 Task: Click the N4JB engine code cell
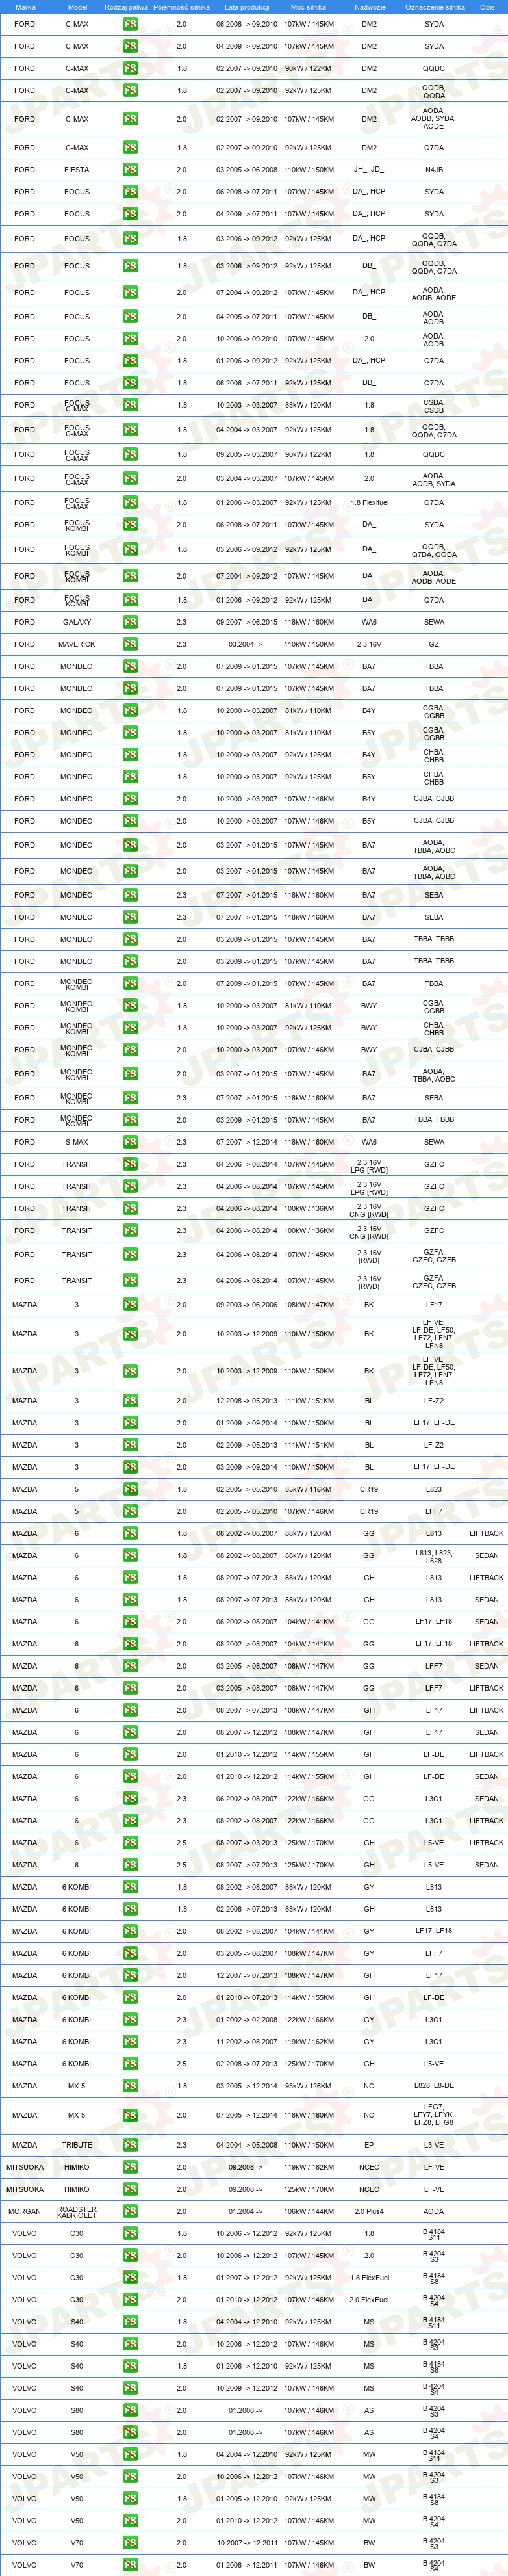pyautogui.click(x=434, y=170)
